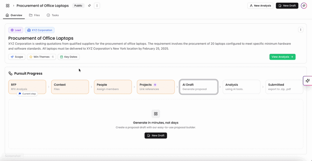Screen dimensions: 312x161
Task: Open the Scope chip
Action: (x=17, y=57)
